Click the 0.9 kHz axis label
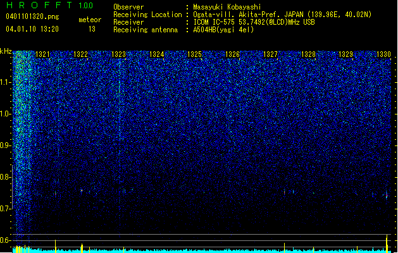 click(x=6, y=145)
